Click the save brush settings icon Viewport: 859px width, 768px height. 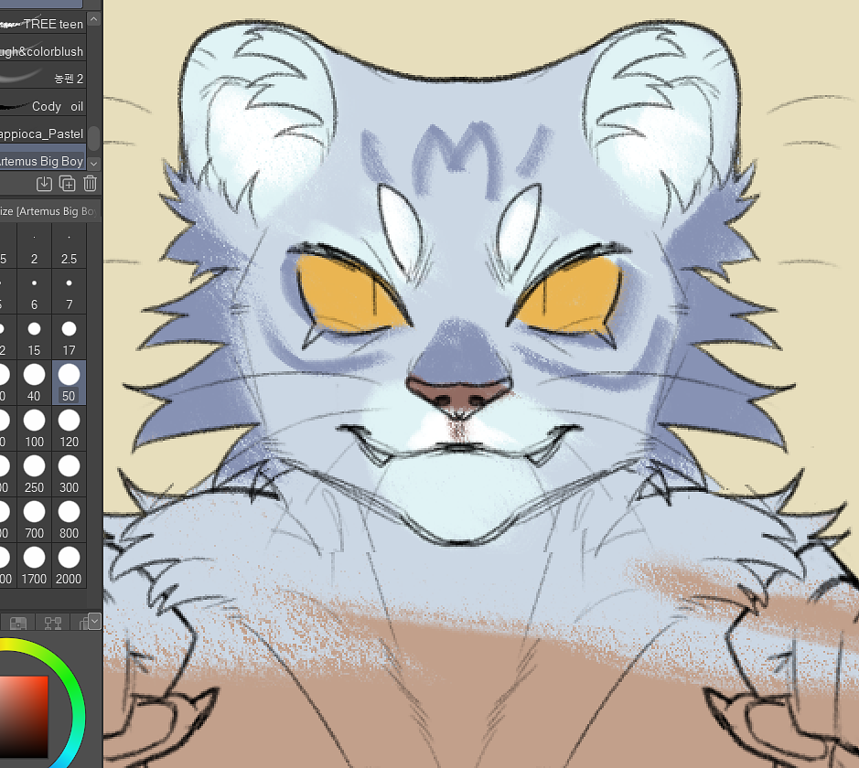tap(44, 184)
